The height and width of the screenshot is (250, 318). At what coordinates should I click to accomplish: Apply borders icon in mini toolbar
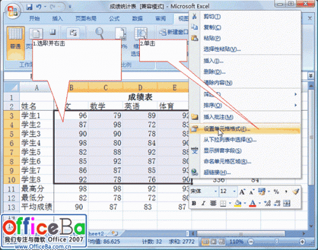tap(223, 204)
